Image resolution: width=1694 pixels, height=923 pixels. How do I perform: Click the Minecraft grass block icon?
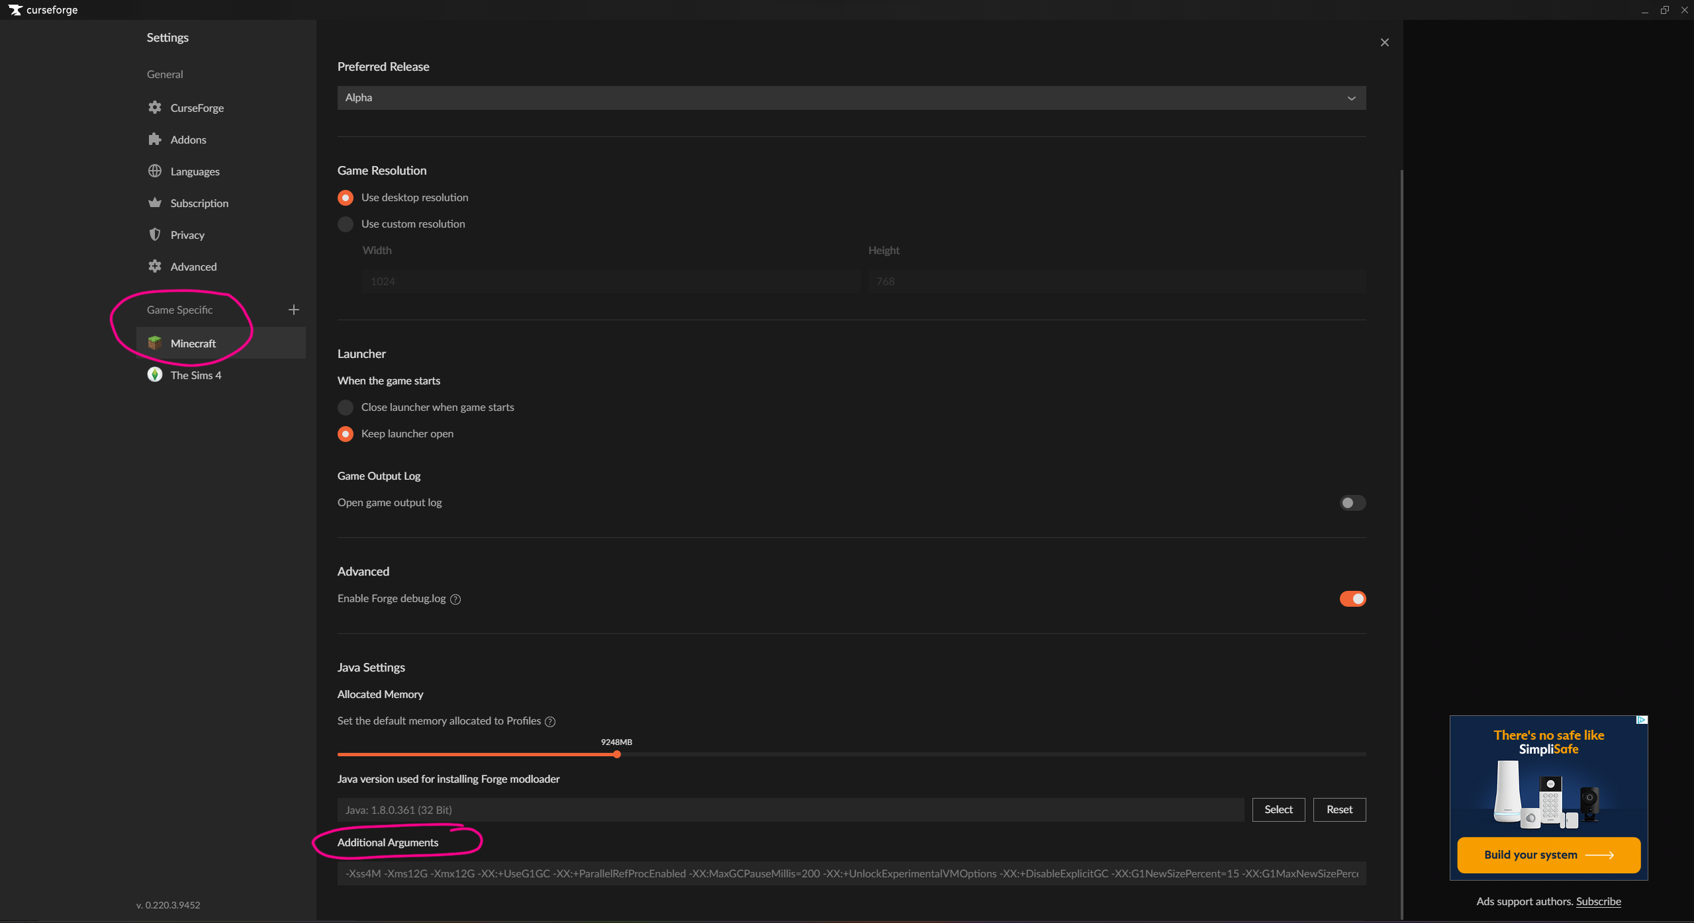(155, 343)
